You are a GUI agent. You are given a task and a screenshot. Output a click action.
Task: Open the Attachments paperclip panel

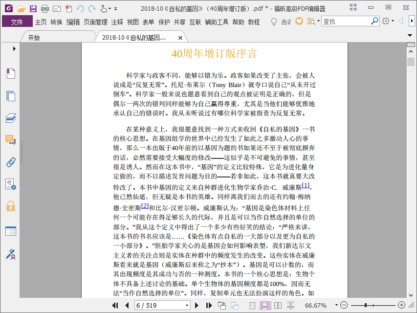point(11,162)
